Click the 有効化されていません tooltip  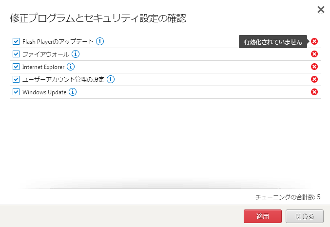tap(273, 42)
